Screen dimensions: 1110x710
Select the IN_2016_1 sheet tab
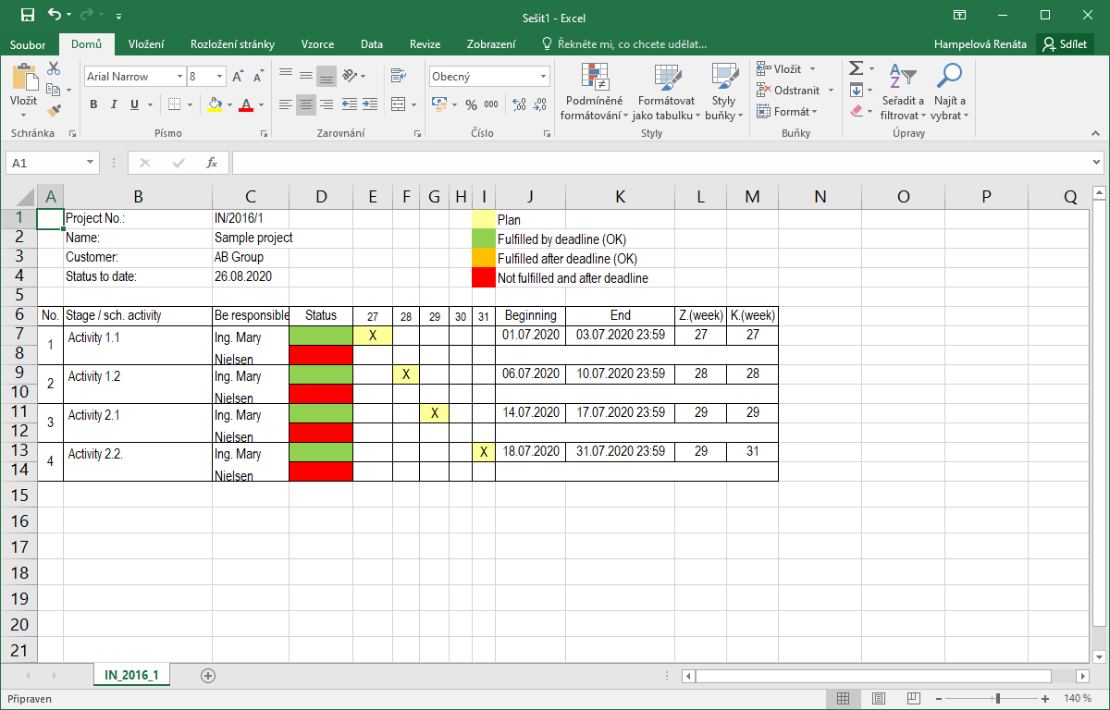point(131,676)
